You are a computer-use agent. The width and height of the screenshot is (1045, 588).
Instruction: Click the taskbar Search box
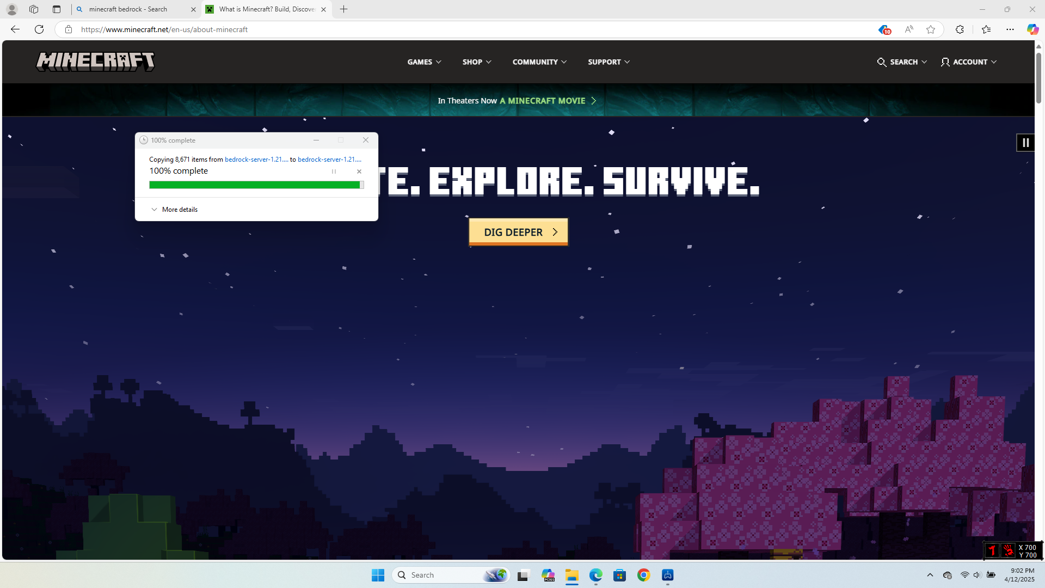click(451, 575)
